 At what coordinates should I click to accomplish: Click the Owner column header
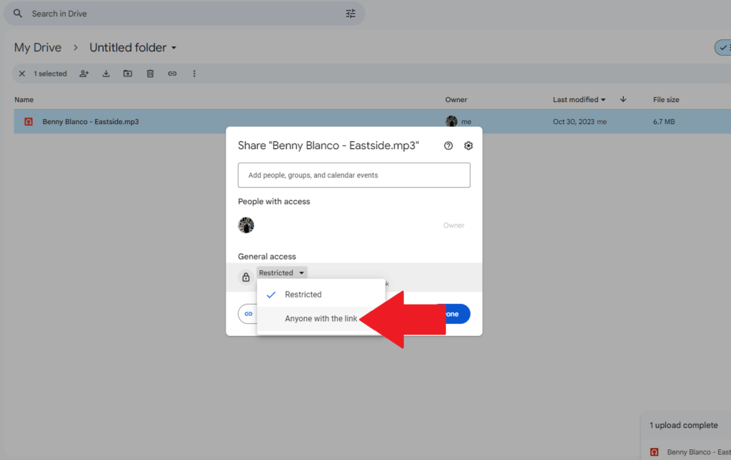point(456,100)
